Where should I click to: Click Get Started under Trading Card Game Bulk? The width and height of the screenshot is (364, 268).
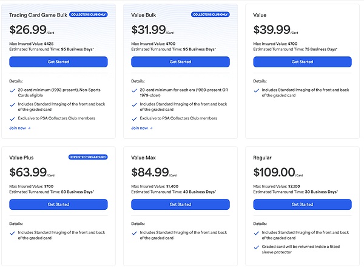(x=58, y=62)
